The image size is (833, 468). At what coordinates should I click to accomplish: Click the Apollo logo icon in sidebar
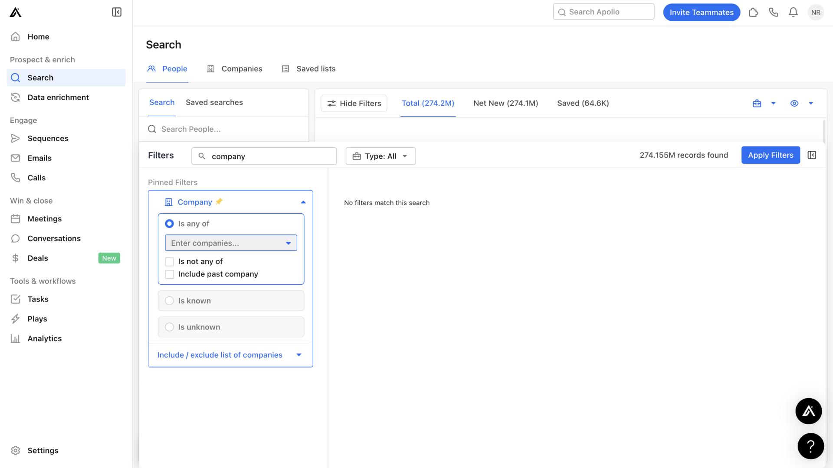15,12
